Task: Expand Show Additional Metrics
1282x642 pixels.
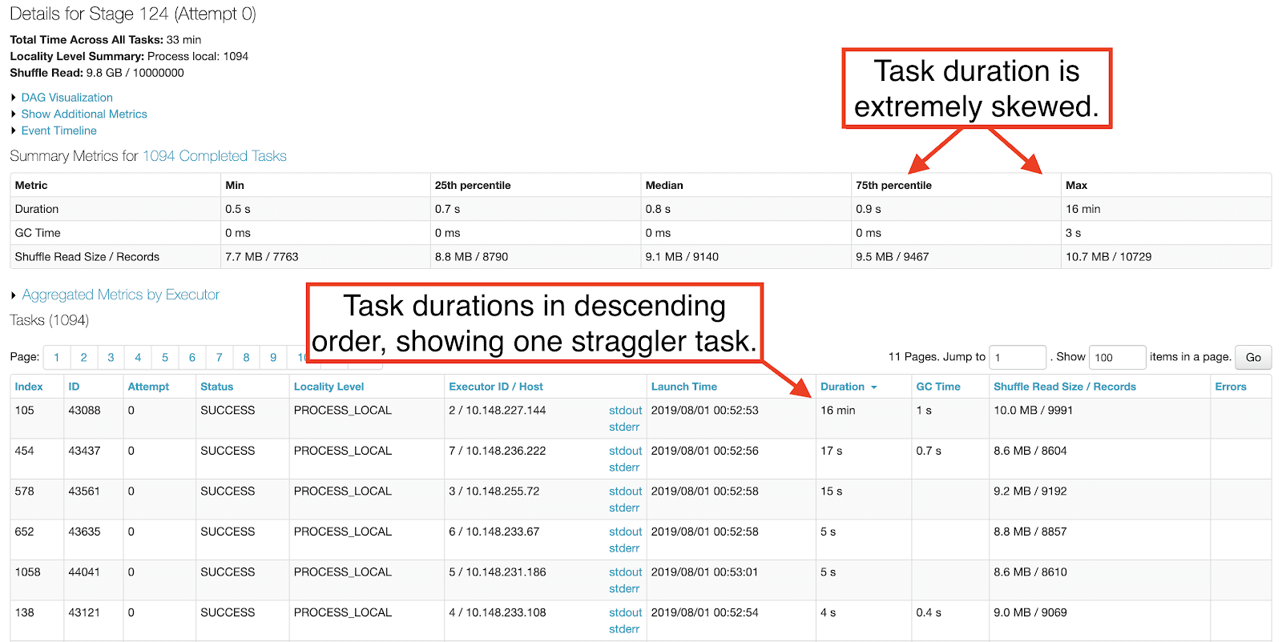Action: pos(84,114)
